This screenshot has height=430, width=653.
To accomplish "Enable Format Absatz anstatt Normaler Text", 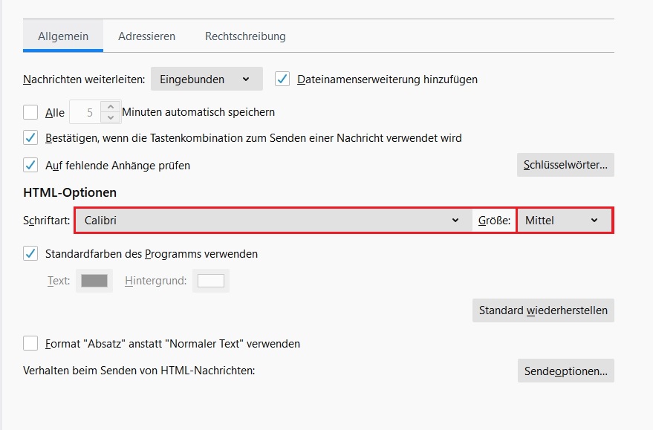I will point(30,343).
